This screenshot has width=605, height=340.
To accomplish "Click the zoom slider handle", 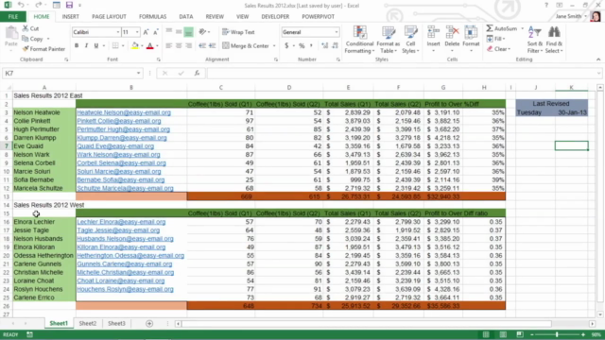I will pyautogui.click(x=557, y=334).
